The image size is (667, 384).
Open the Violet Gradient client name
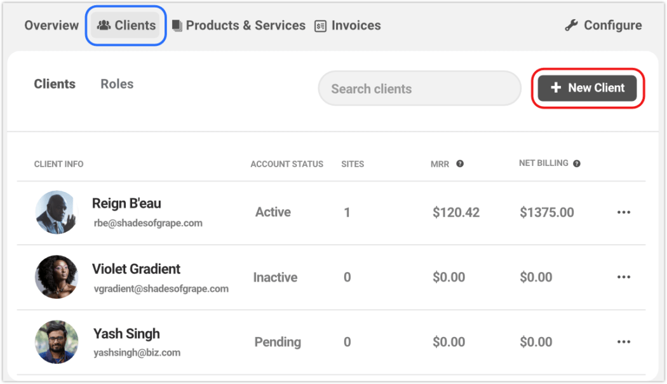(x=136, y=269)
